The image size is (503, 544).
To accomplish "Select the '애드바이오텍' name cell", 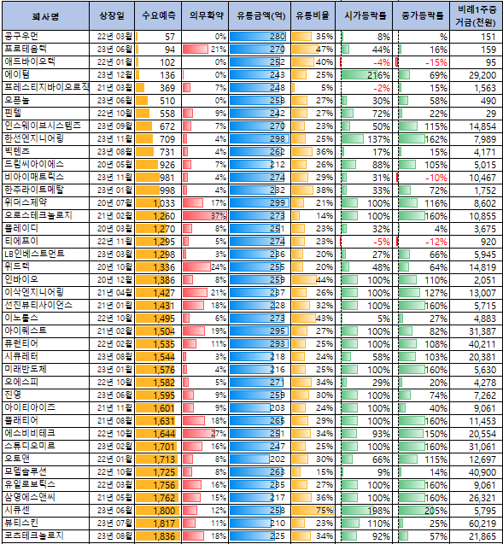I will 45,62.
